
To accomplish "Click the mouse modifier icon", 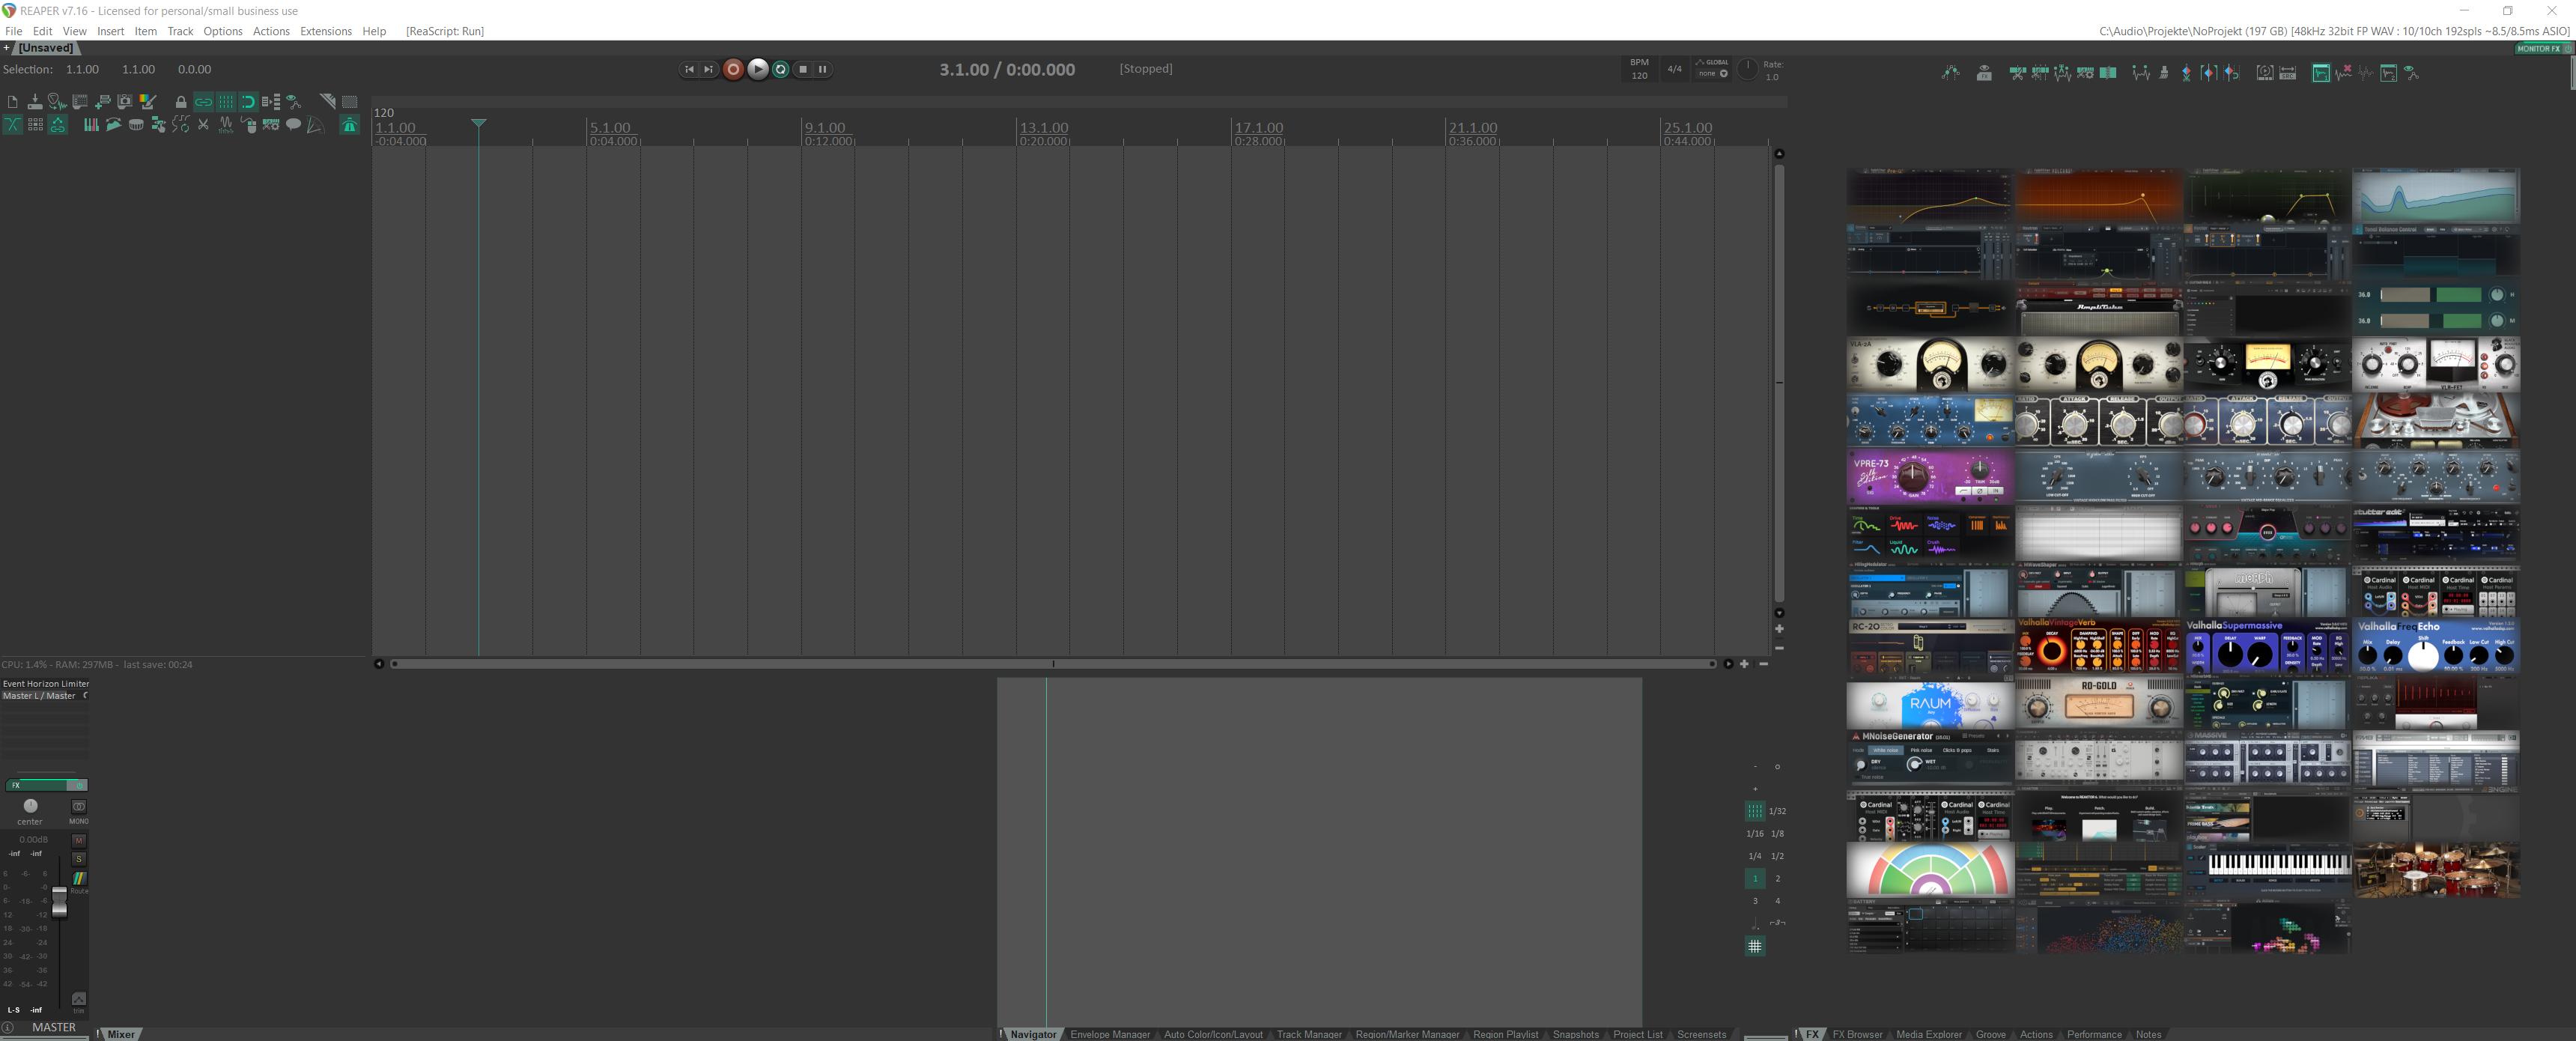I will [x=248, y=125].
